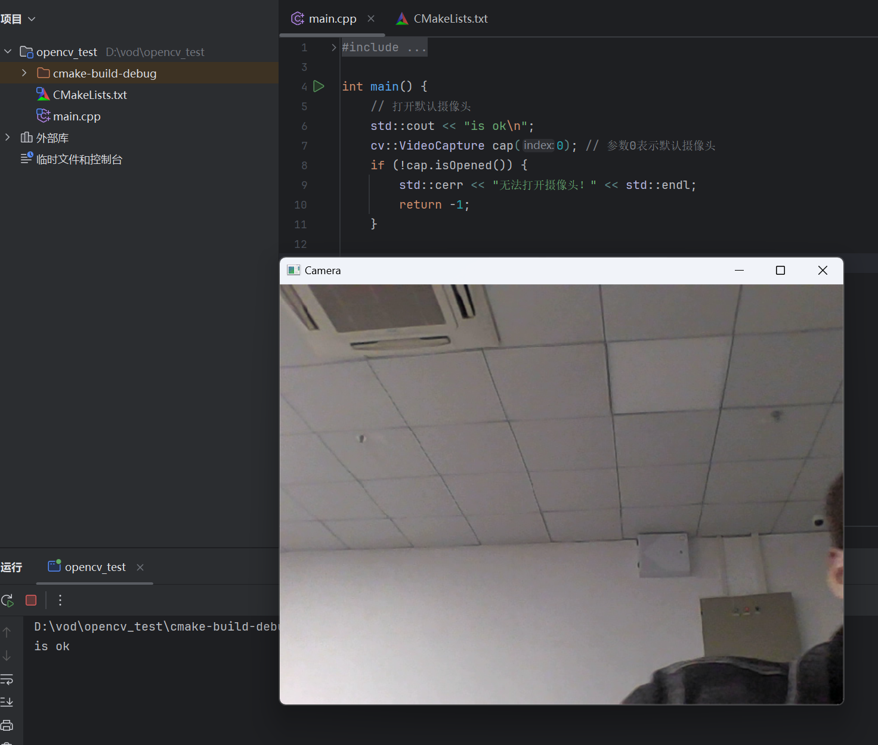
Task: Open the More options kebab menu
Action: [60, 600]
